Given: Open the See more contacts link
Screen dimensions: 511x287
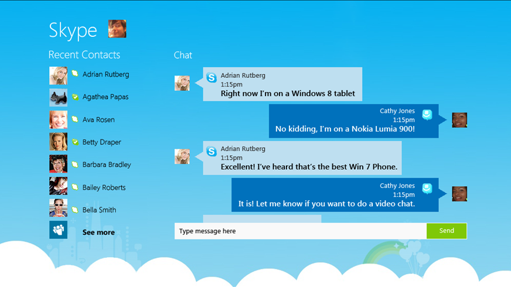Looking at the screenshot, I should pyautogui.click(x=98, y=233).
